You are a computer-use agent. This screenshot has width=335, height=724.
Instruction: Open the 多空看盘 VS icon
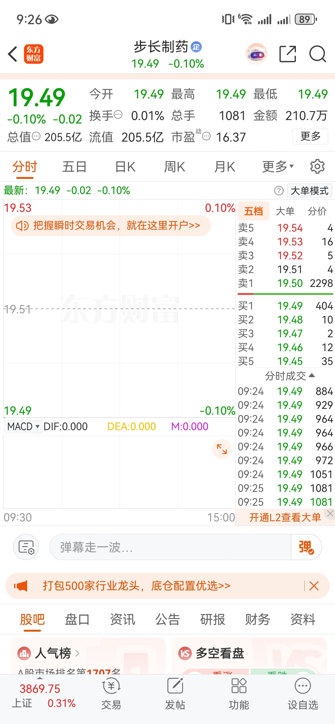(x=185, y=653)
